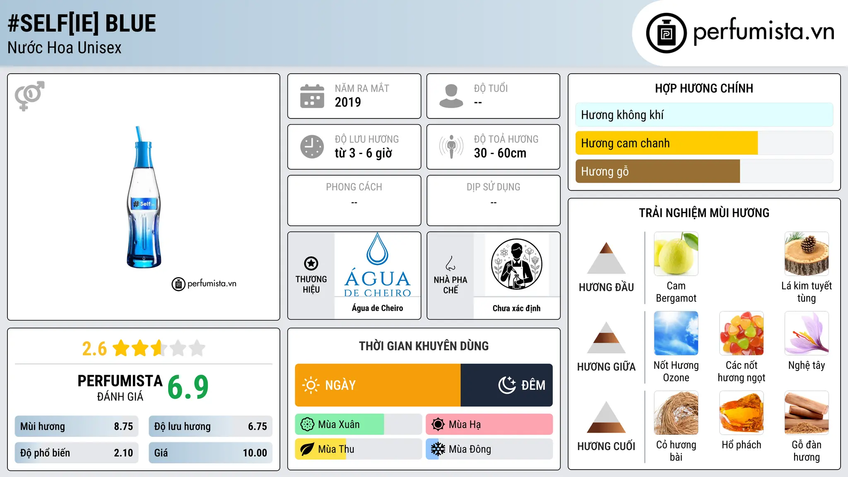Click the brown Hương gỗ accord bar
The image size is (848, 477).
(658, 171)
